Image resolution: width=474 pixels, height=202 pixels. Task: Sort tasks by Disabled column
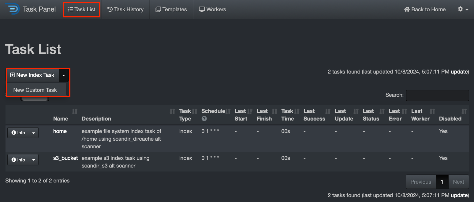click(464, 111)
